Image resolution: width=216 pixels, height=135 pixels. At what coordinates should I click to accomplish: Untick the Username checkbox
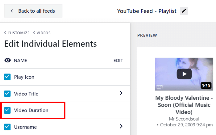point(7,127)
